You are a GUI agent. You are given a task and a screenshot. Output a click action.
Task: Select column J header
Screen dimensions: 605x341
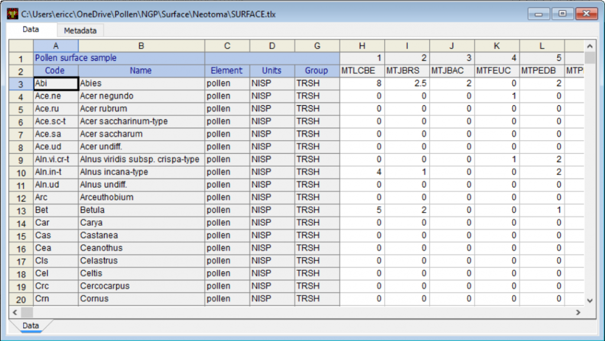(x=452, y=46)
